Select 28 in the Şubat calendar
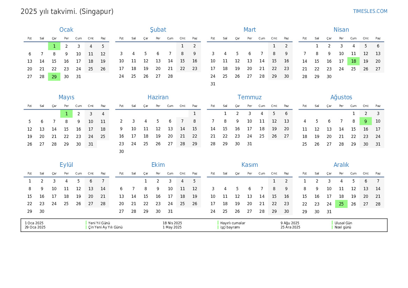The image size is (408, 288). tap(170, 76)
